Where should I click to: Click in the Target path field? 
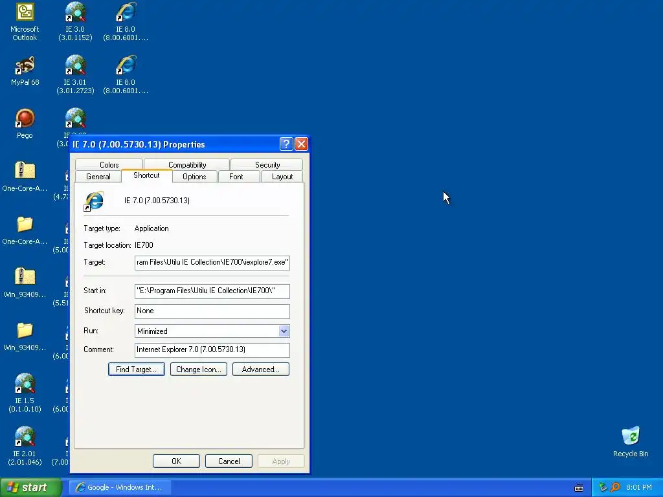coord(212,263)
